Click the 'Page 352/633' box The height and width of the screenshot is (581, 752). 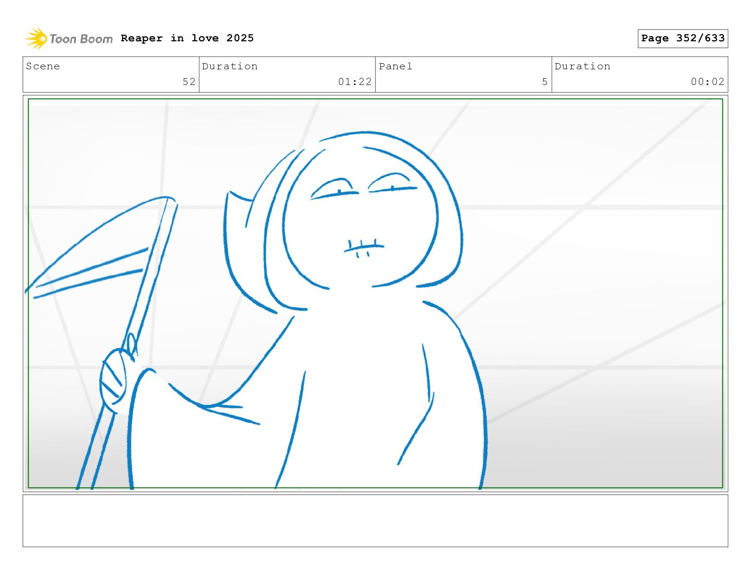(683, 38)
